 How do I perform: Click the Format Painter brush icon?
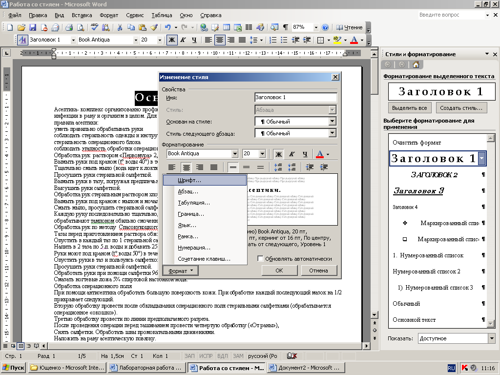[x=154, y=27]
